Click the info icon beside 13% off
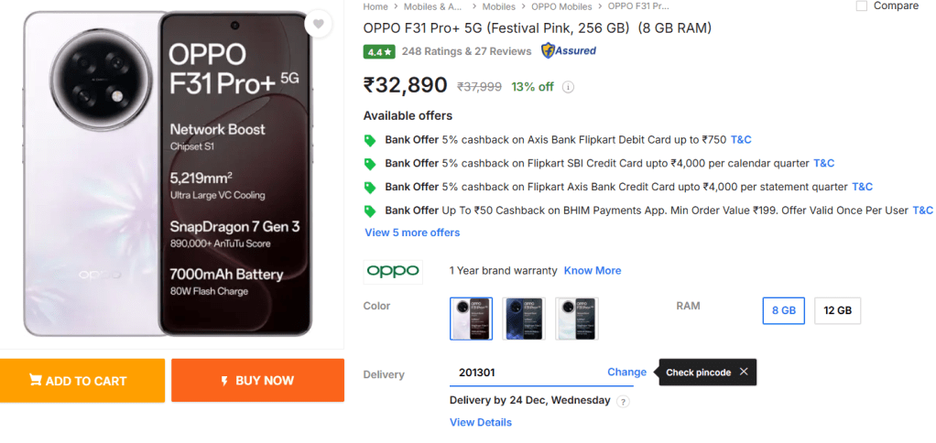The width and height of the screenshot is (936, 443). [568, 88]
